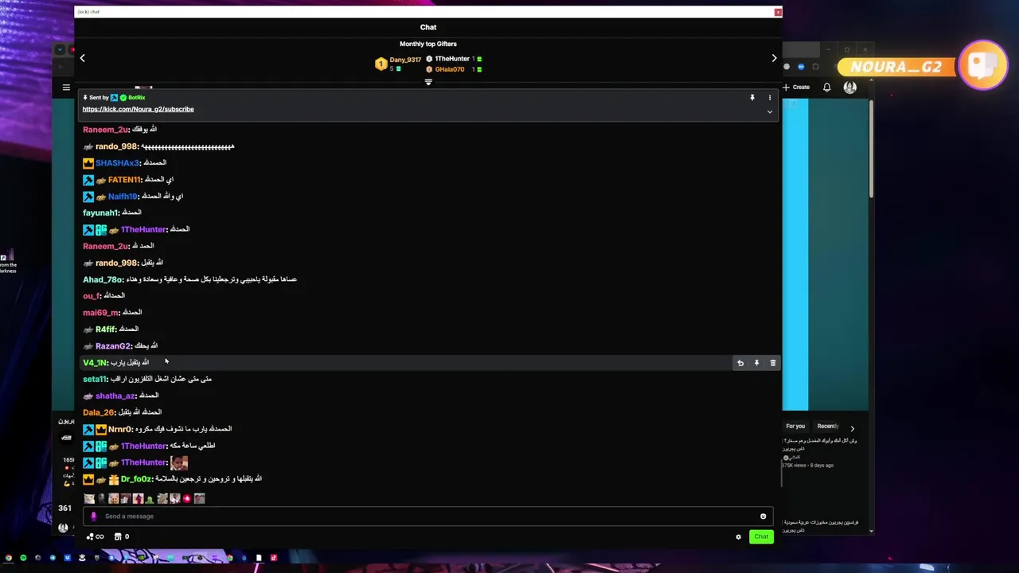Viewport: 1019px width, 573px height.
Task: Click seta11 username in chat
Action: (x=95, y=380)
